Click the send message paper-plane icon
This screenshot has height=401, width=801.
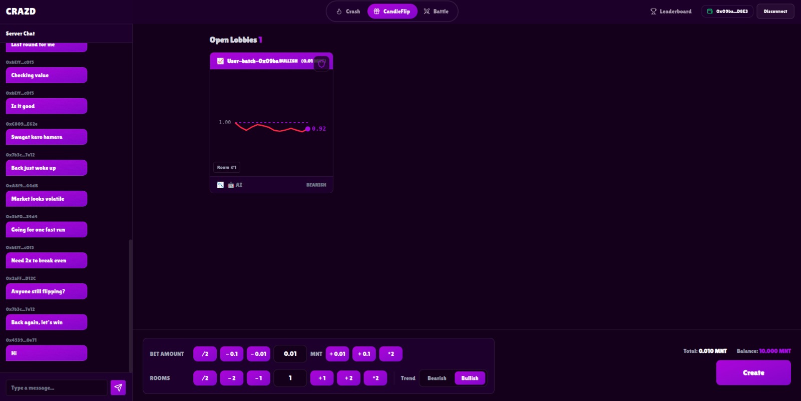point(118,387)
